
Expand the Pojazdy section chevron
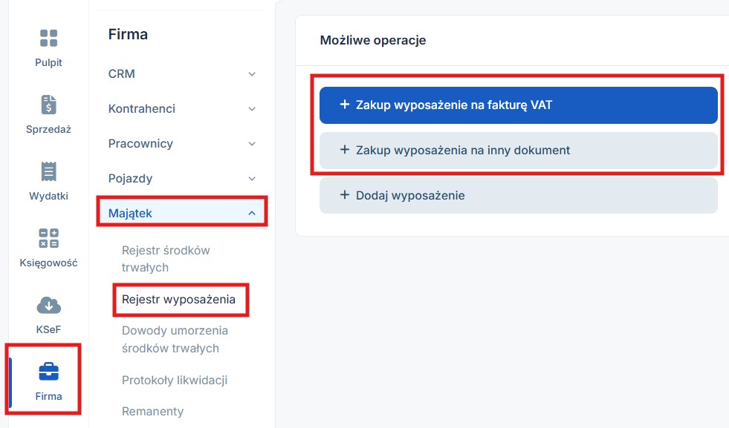[x=251, y=178]
